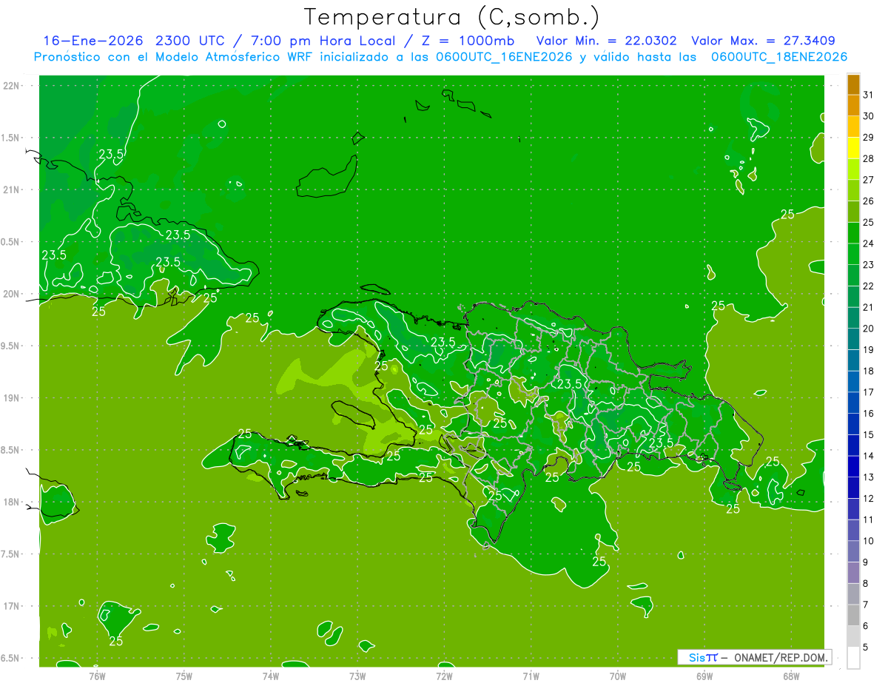This screenshot has height=686, width=888.
Task: Click legend value "31" on the color scale
Action: click(x=869, y=95)
